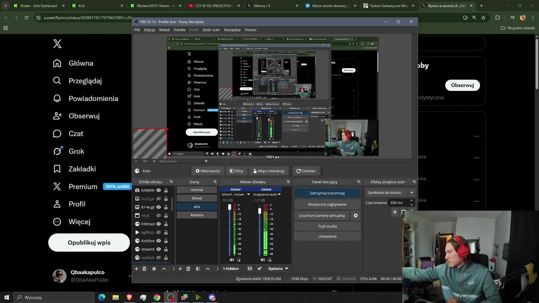Screen dimensions: 539x303
Task: Unlock the KAMERA source lock icon
Action: tap(166, 190)
